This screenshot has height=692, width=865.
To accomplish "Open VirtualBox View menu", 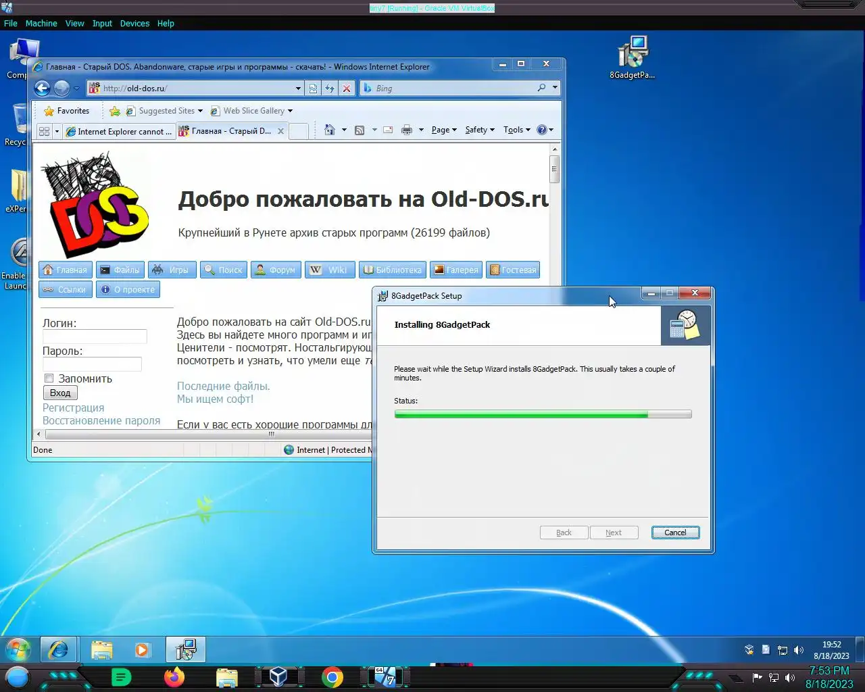I will 74,23.
